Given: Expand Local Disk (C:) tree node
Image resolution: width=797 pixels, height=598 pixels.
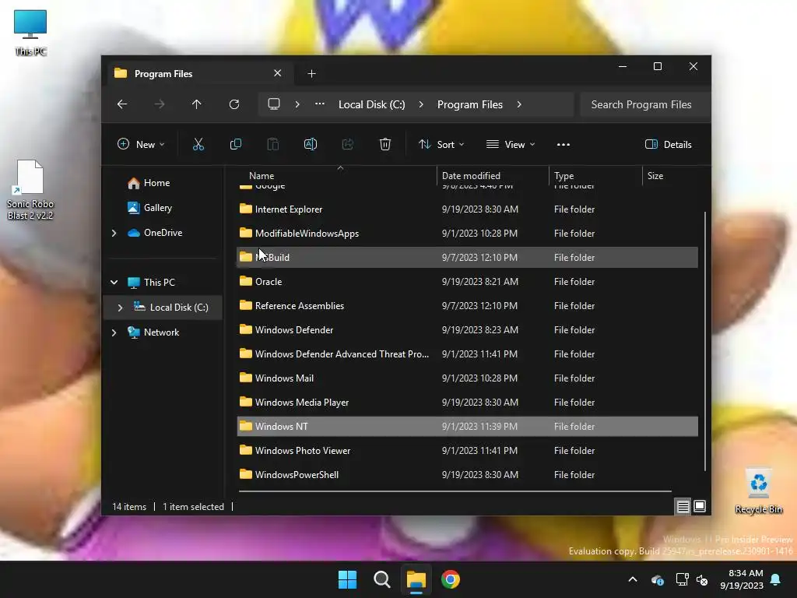Looking at the screenshot, I should pyautogui.click(x=120, y=308).
